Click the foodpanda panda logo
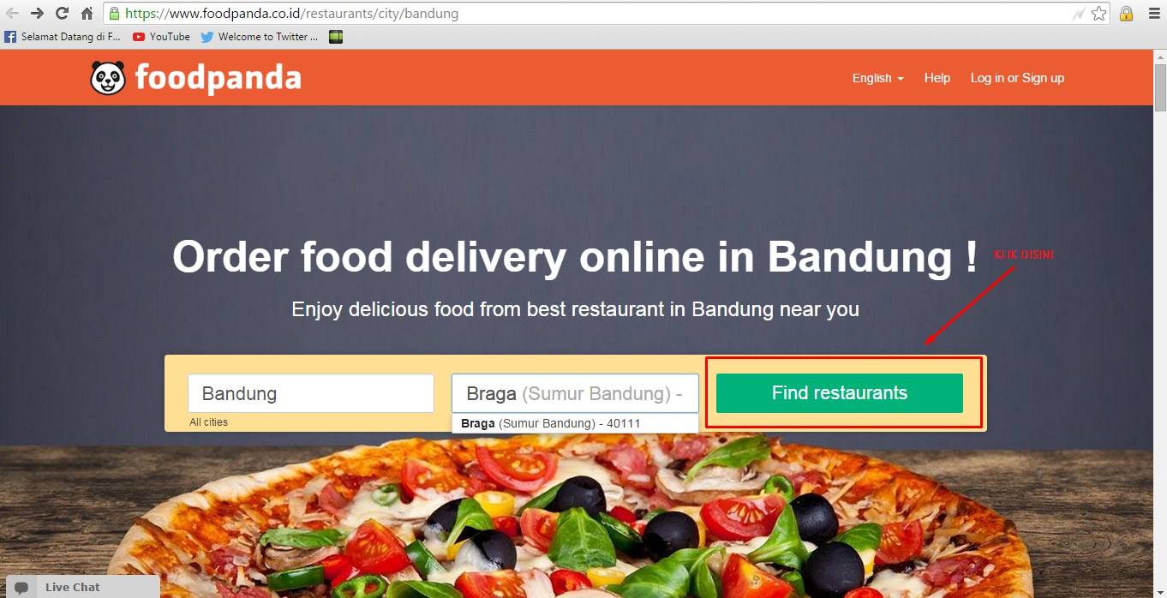This screenshot has width=1167, height=598. pyautogui.click(x=108, y=78)
